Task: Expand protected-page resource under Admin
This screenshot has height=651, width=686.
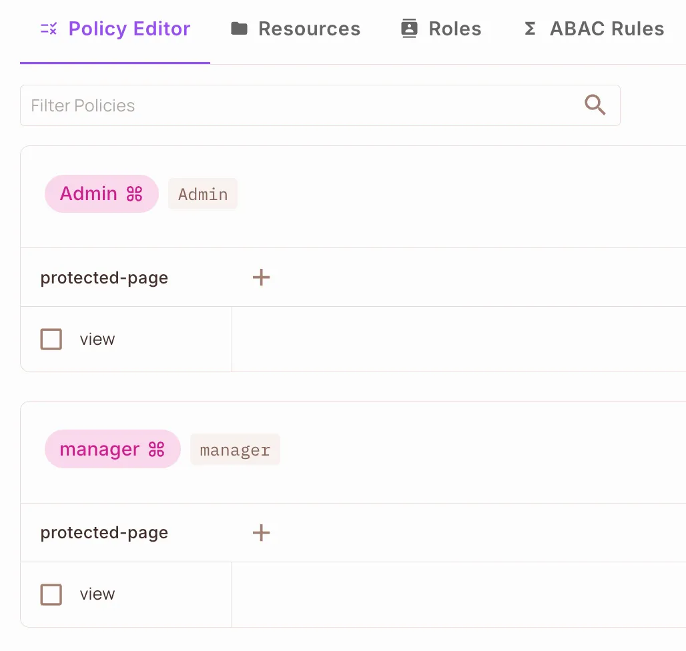Action: (x=261, y=277)
